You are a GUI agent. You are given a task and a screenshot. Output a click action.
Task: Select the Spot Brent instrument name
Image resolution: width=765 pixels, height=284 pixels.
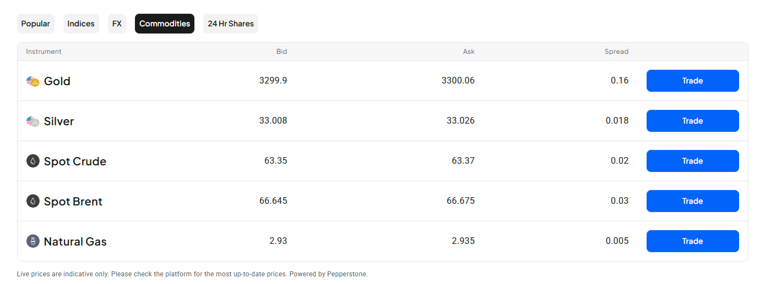[73, 202]
